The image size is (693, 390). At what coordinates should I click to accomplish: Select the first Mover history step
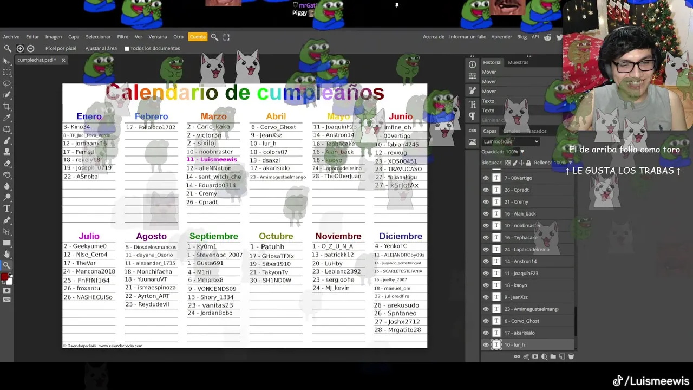pos(521,72)
